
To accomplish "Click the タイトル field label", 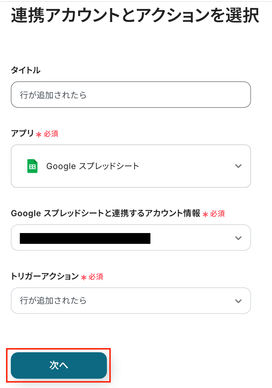I will (x=26, y=71).
